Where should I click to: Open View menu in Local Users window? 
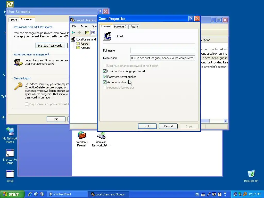(94, 26)
